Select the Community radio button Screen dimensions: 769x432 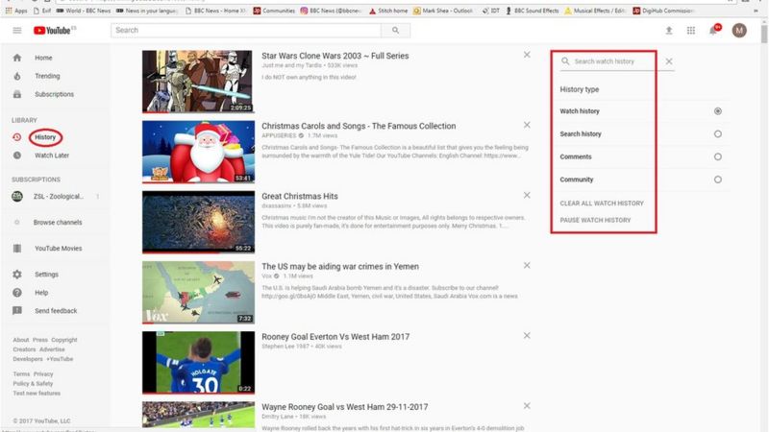coord(717,180)
